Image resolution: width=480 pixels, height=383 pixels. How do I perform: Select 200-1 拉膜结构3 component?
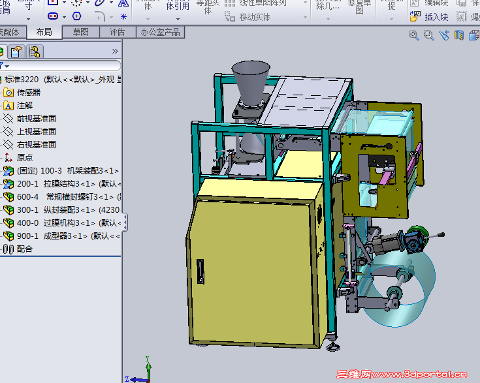tap(62, 183)
